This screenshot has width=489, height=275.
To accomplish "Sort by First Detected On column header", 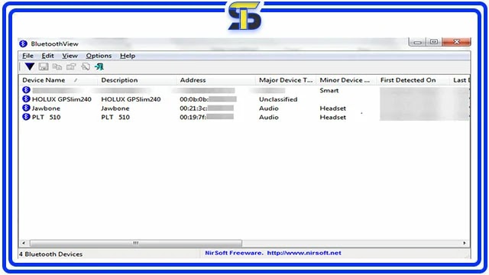I will click(x=413, y=80).
